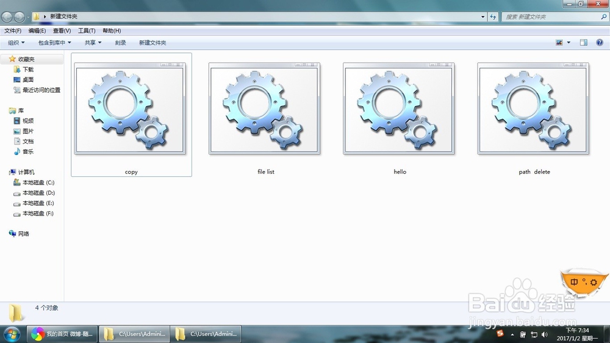Open the 包含到库中 dropdown
Screen dimensions: 610x343
point(54,43)
